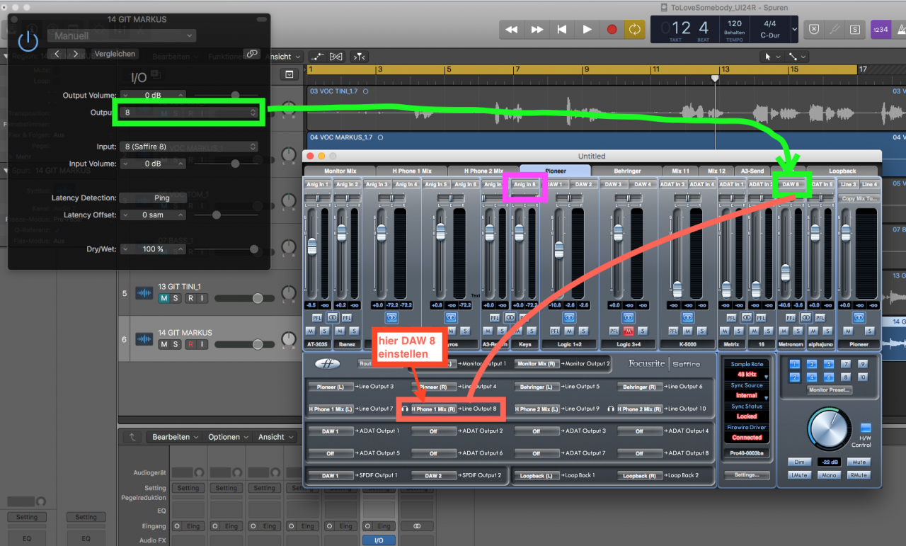This screenshot has height=546, width=906.
Task: Click the Settings... button in Saffire
Action: [747, 475]
